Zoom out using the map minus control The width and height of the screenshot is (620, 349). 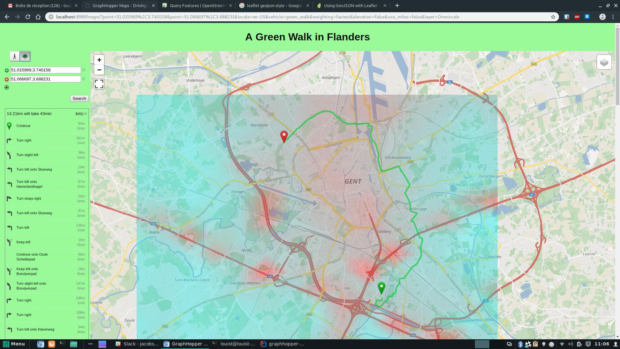coord(99,70)
